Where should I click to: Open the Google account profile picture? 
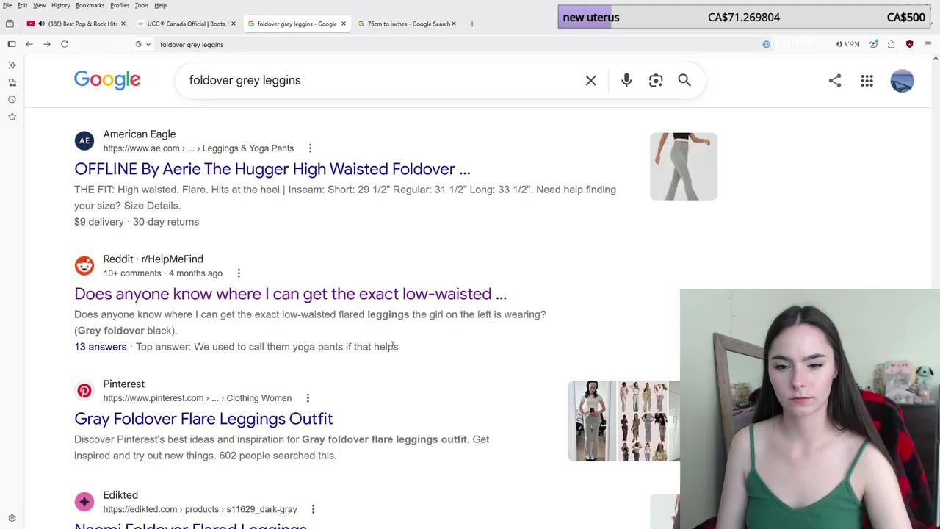tap(902, 81)
